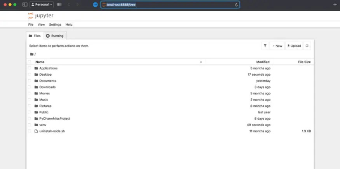
Task: Open the venv folder link
Action: coord(43,125)
